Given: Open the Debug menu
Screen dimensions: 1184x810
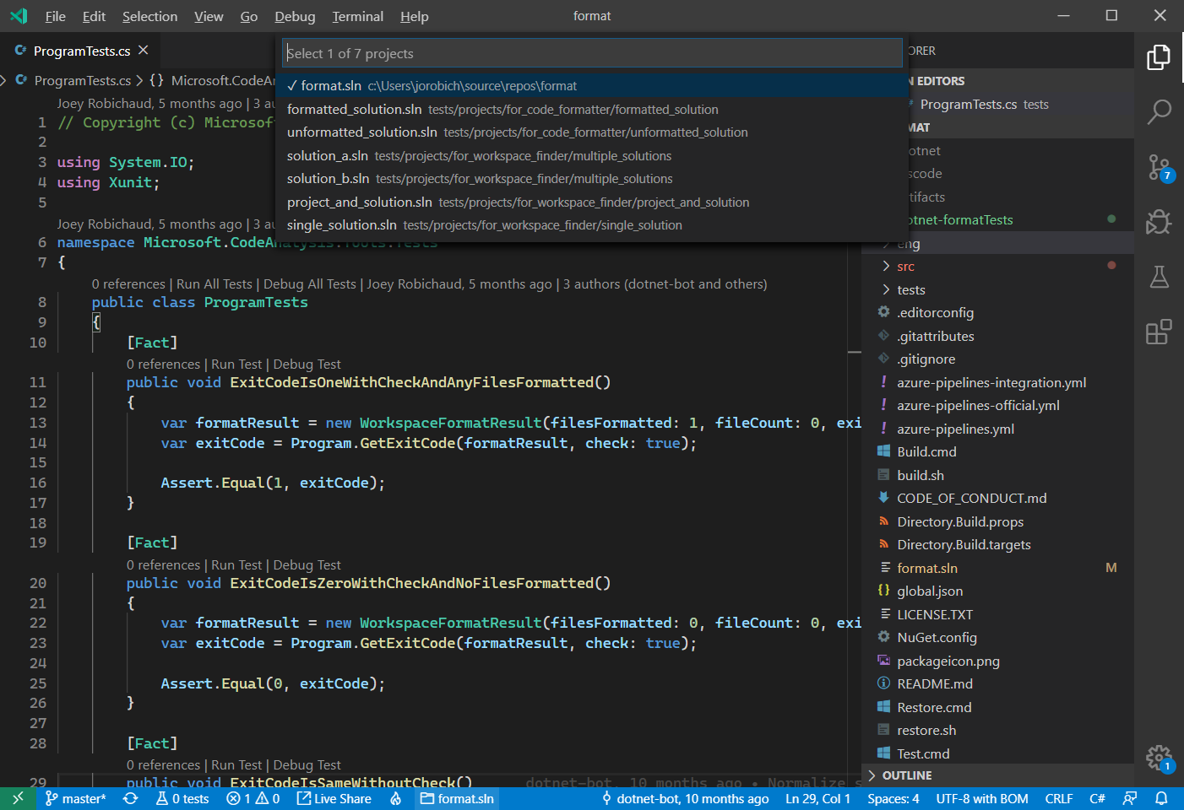Looking at the screenshot, I should pyautogui.click(x=295, y=16).
